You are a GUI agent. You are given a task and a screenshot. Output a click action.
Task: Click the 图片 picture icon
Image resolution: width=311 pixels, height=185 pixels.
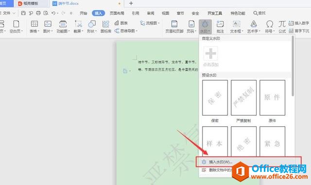tap(48, 24)
